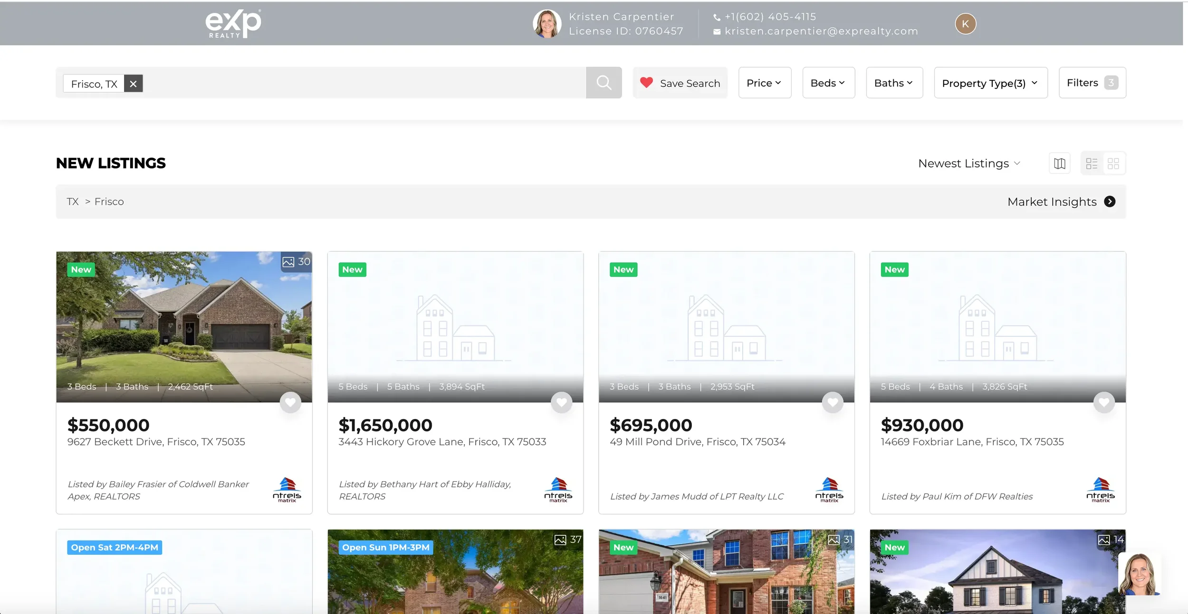Click the eXp Realty logo
This screenshot has height=614, width=1188.
point(233,24)
